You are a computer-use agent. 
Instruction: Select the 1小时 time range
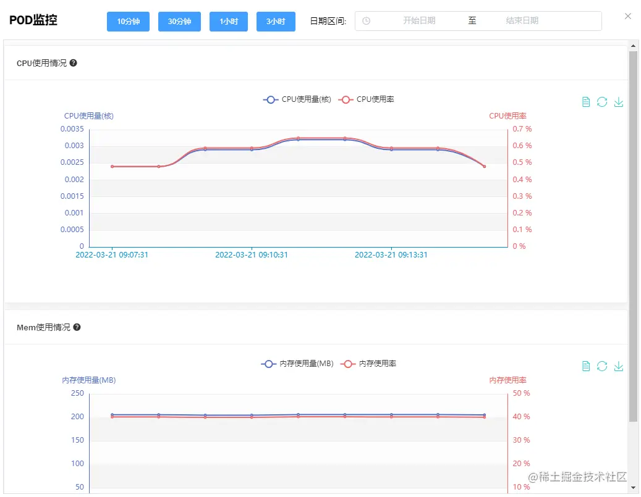click(229, 21)
